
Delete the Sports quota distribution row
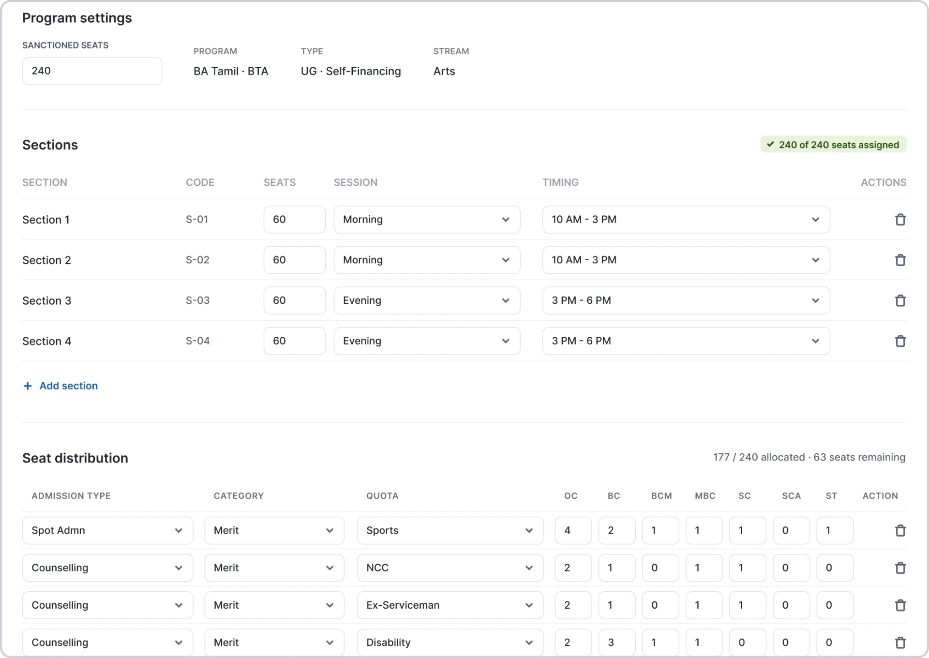point(900,531)
